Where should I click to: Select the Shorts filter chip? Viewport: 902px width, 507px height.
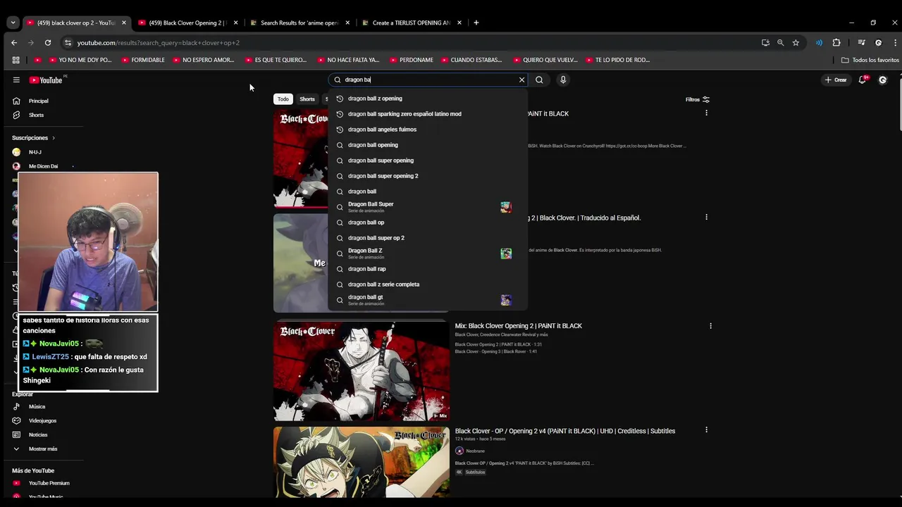307,99
